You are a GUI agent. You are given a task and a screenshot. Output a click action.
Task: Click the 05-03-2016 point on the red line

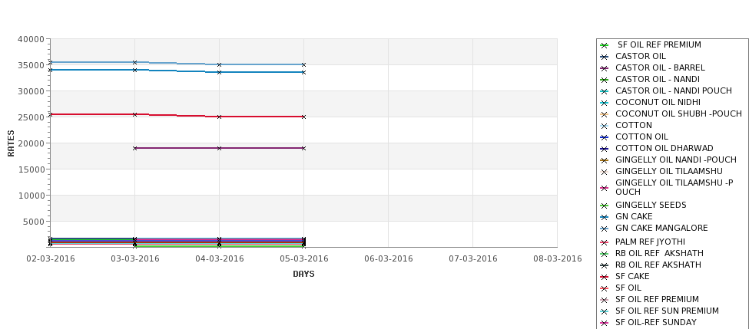coord(303,117)
